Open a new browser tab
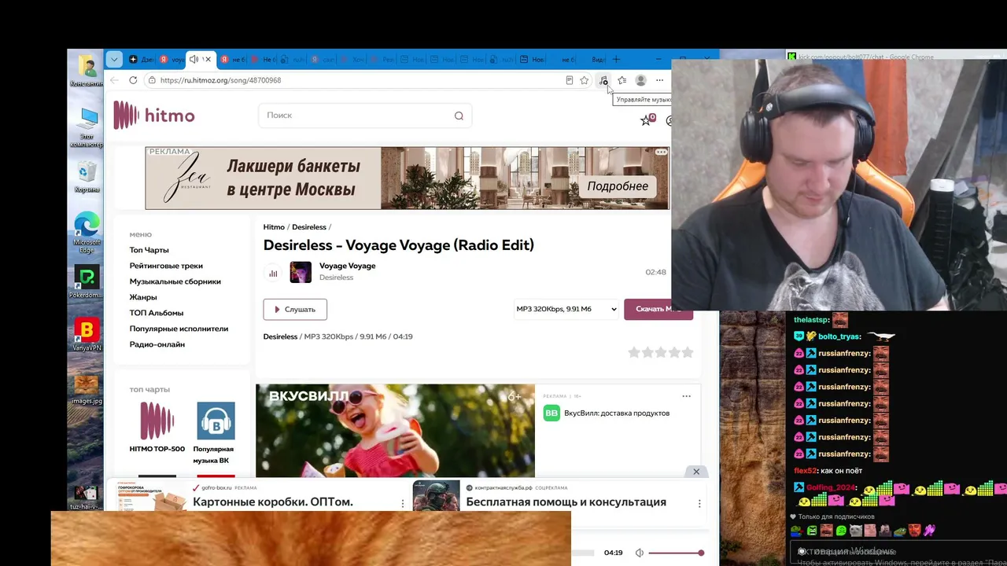Image resolution: width=1007 pixels, height=566 pixels. [x=616, y=59]
